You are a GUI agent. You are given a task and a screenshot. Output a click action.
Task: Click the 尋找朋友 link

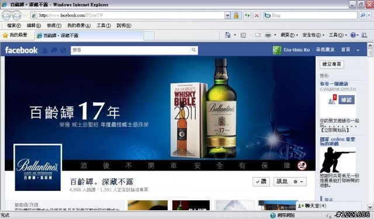[x=325, y=50]
